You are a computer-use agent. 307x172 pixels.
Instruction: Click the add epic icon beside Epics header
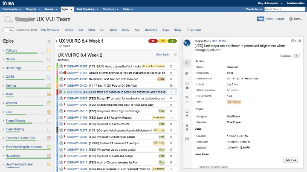[x=49, y=41]
